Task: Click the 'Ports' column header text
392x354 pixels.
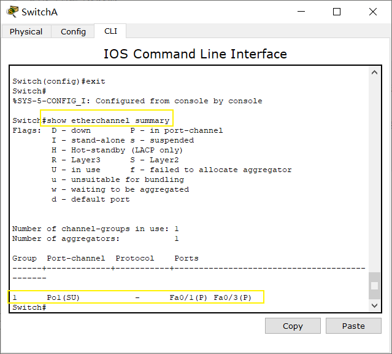Action: [186, 258]
